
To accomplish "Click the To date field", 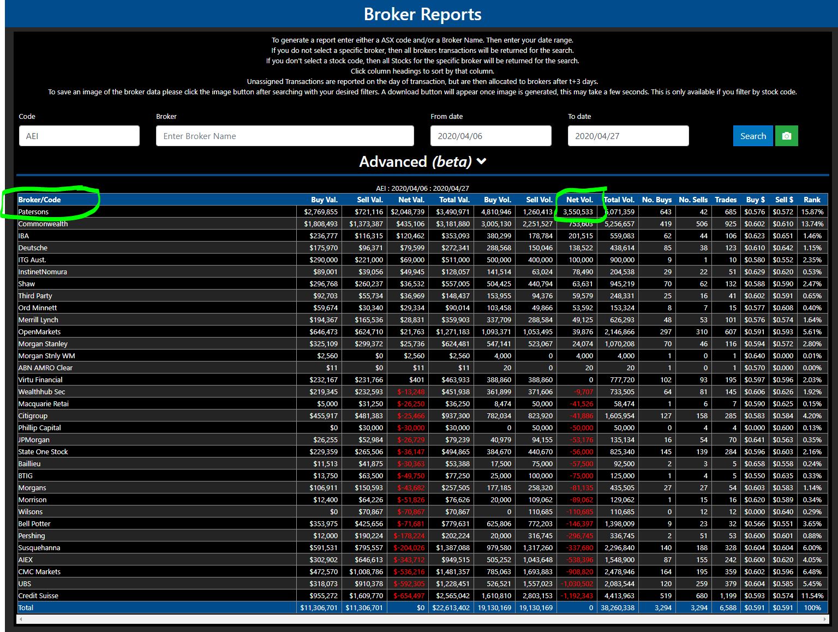I will [x=628, y=136].
